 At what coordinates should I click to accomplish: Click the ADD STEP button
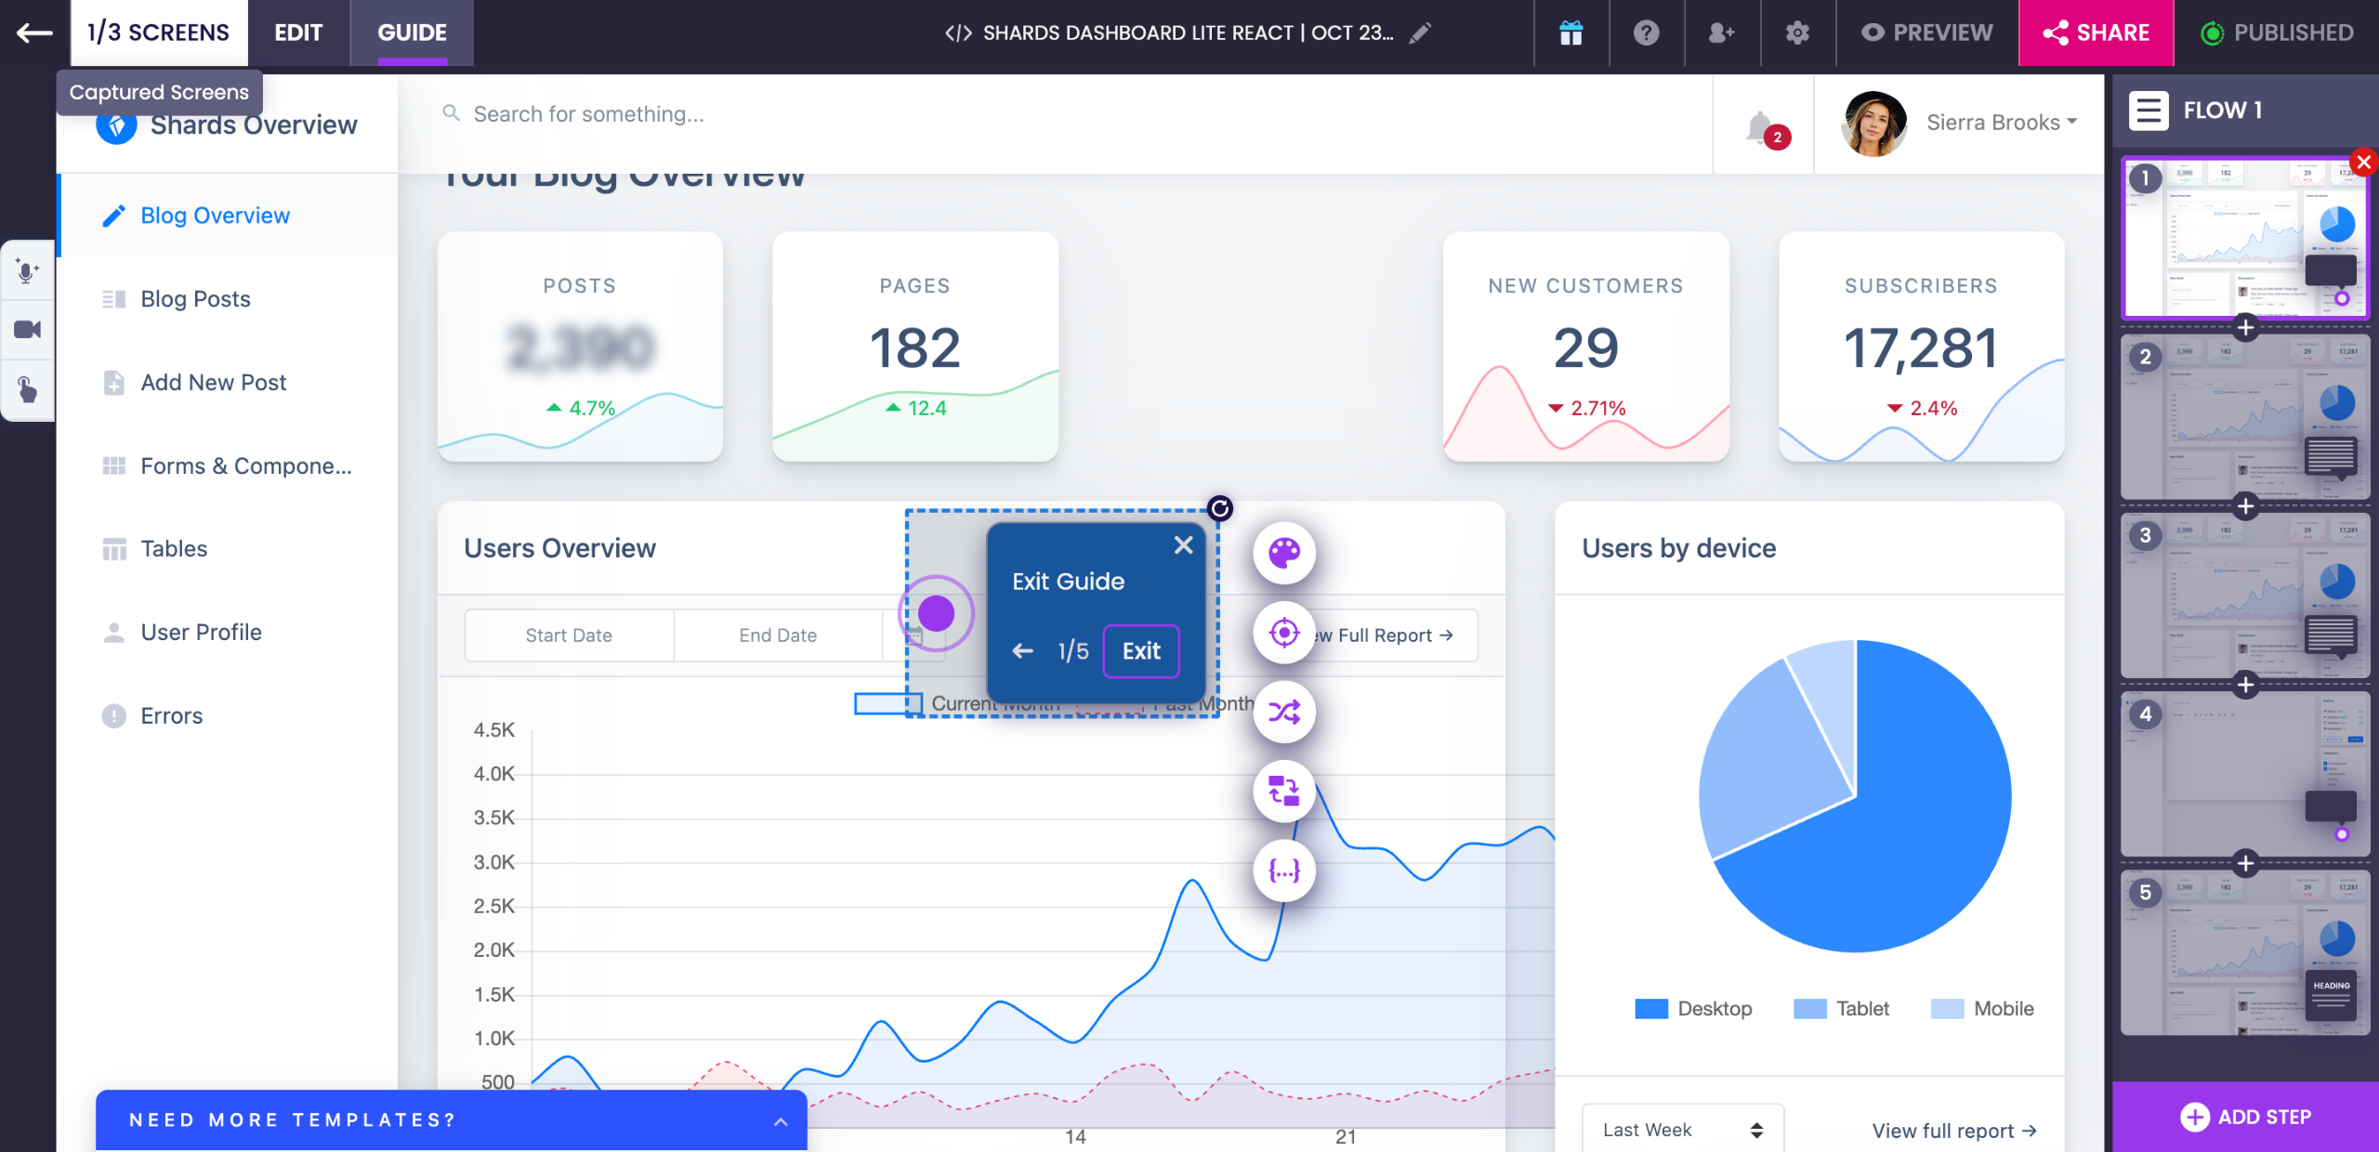click(2245, 1117)
